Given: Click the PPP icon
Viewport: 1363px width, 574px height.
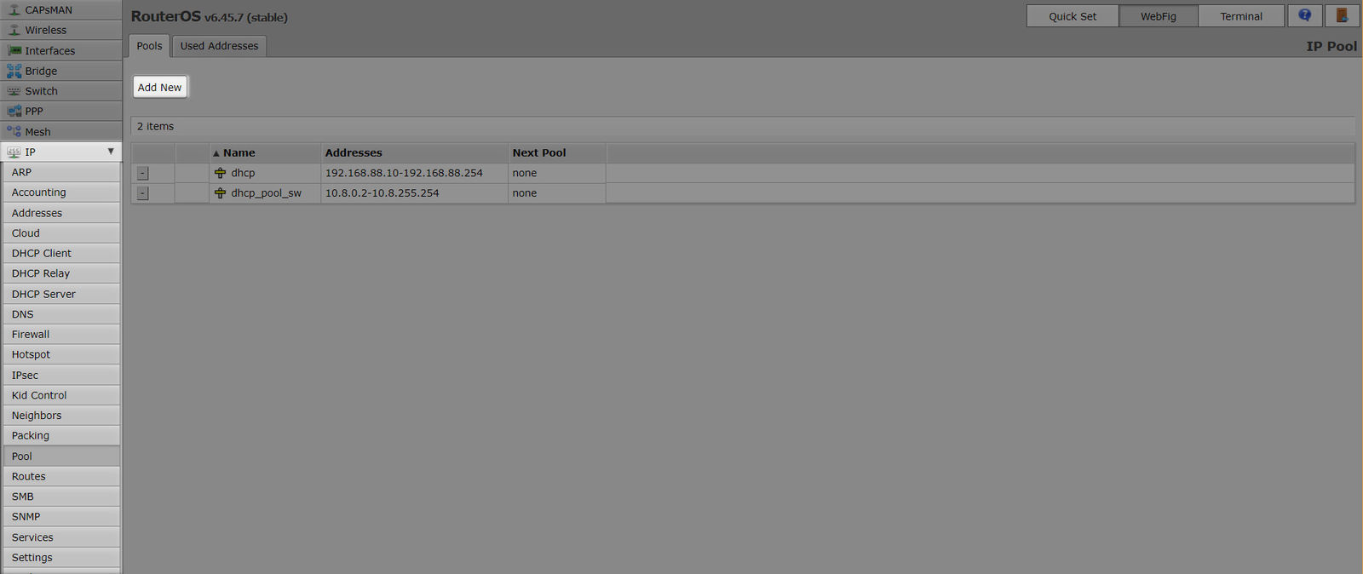Looking at the screenshot, I should pos(14,112).
